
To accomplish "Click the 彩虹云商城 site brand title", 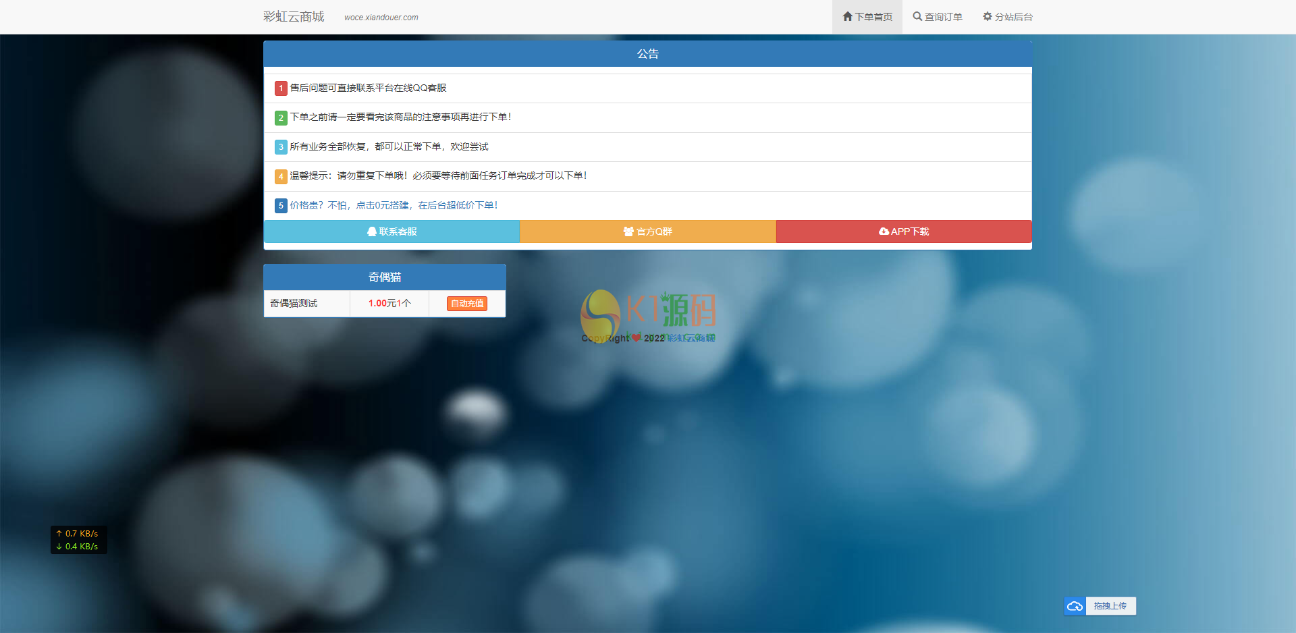I will [x=294, y=17].
